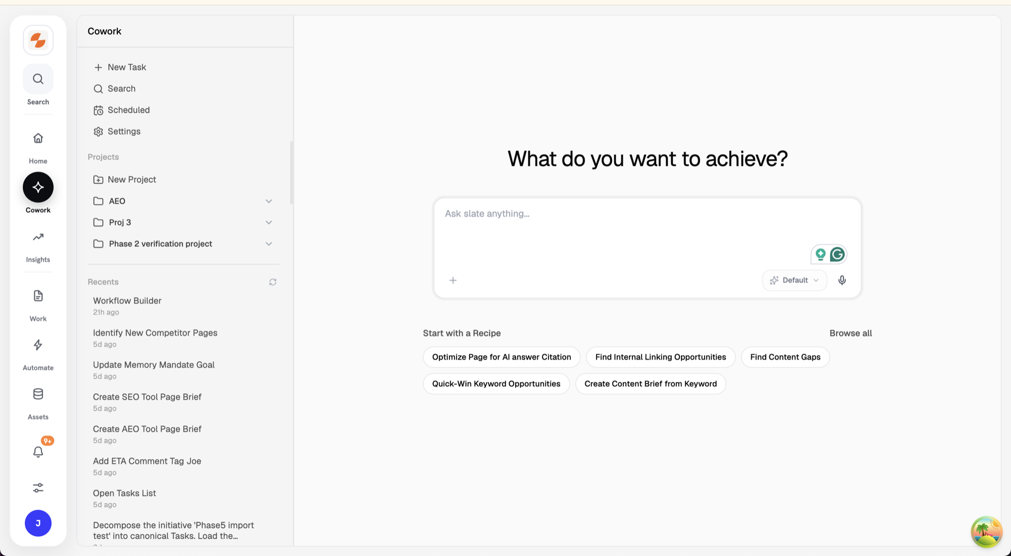This screenshot has height=556, width=1011.
Task: Click Browse all recipes link
Action: [x=850, y=333]
